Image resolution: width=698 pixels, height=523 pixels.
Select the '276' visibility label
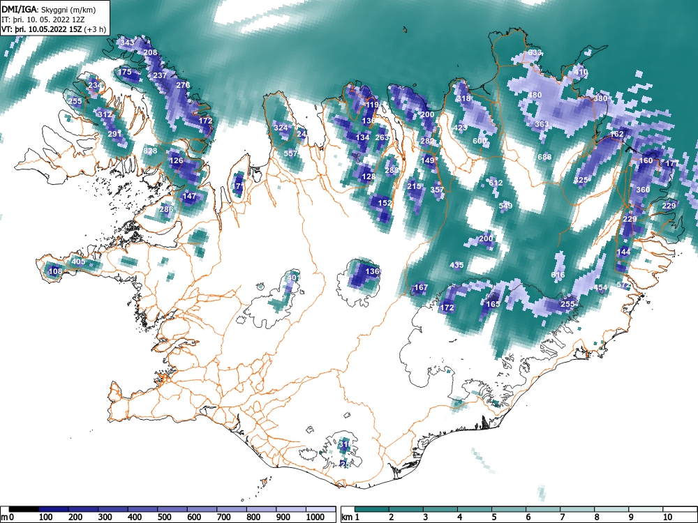pos(183,85)
